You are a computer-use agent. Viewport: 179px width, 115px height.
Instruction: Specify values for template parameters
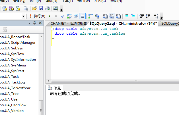pyautogui.click(x=156, y=16)
